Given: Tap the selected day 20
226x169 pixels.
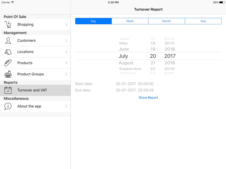Looking at the screenshot, I should coord(153,56).
